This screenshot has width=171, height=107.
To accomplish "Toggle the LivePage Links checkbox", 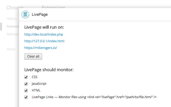I will pos(26,97).
